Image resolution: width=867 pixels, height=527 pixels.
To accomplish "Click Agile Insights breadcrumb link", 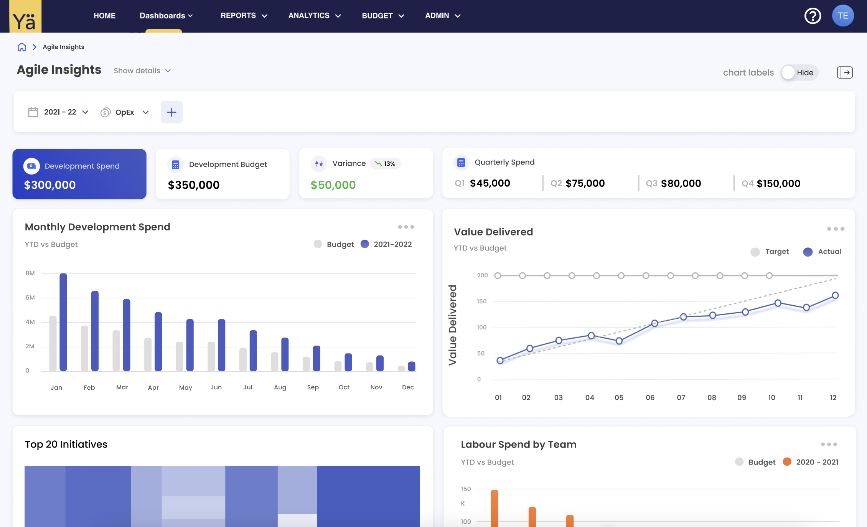I will click(x=63, y=47).
